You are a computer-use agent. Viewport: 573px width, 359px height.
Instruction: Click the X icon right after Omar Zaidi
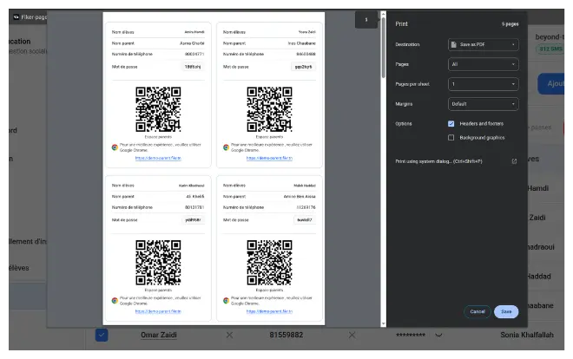click(x=229, y=335)
